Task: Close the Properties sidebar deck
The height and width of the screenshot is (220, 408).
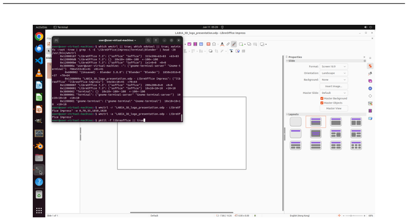Action: click(364, 57)
